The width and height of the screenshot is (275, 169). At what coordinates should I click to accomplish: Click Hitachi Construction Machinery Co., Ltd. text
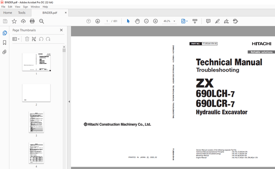pos(118,124)
